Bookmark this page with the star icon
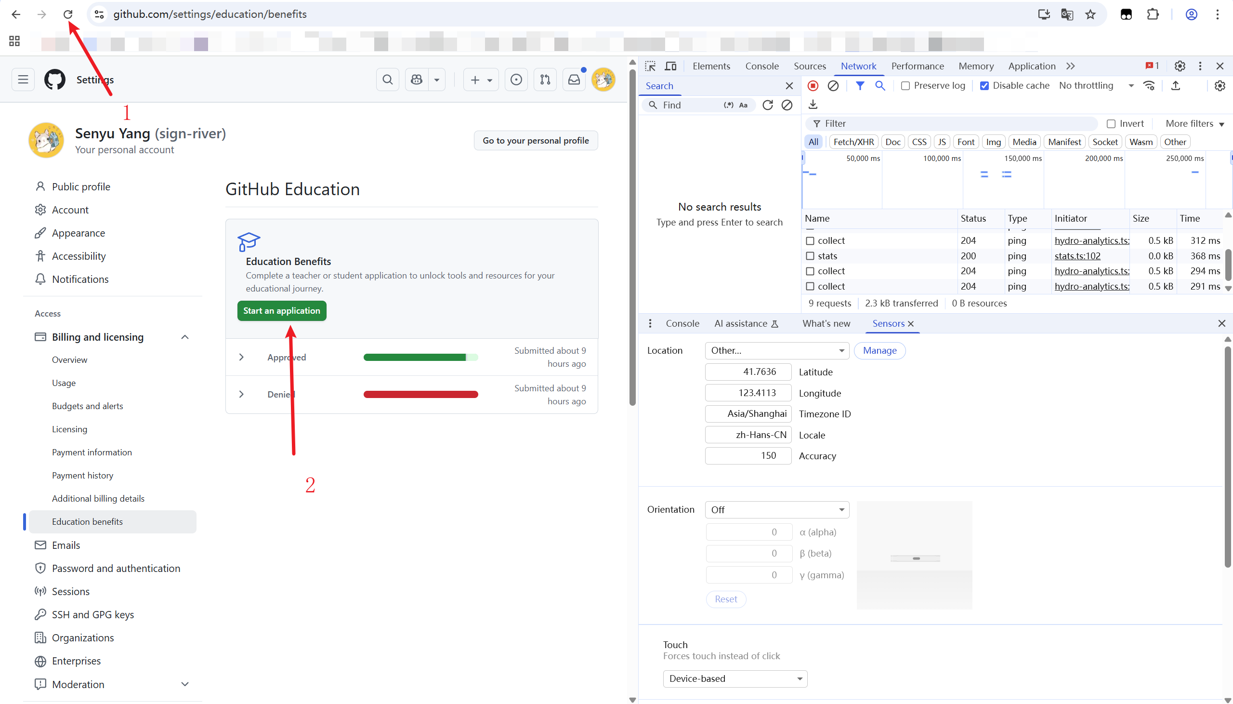Image resolution: width=1233 pixels, height=704 pixels. [1090, 14]
